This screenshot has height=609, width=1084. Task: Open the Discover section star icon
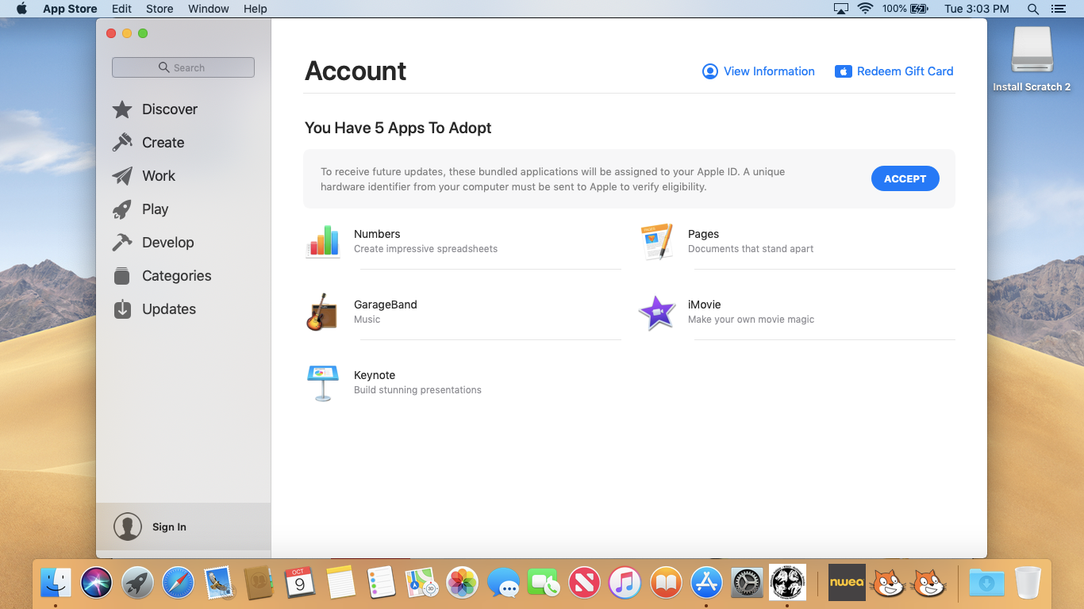tap(122, 109)
